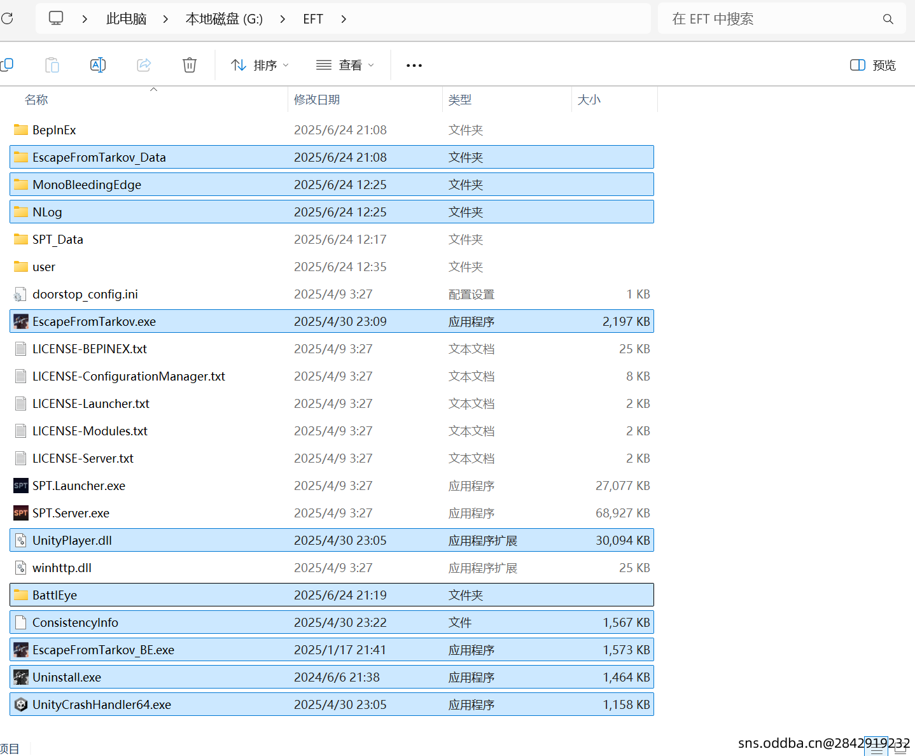
Task: Sort by the 大小 column header
Action: click(589, 100)
